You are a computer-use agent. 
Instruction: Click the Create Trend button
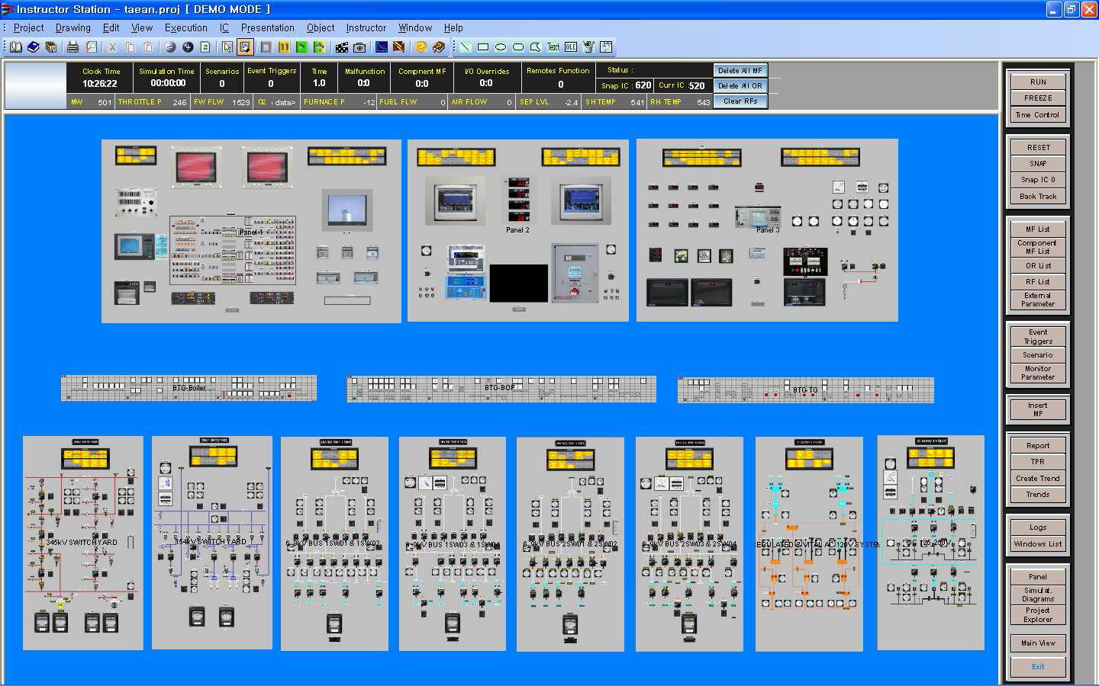[x=1038, y=479]
